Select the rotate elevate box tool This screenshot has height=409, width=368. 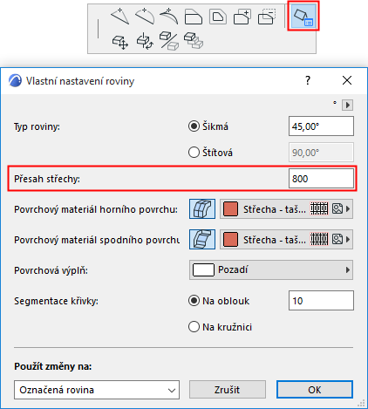[x=145, y=41]
